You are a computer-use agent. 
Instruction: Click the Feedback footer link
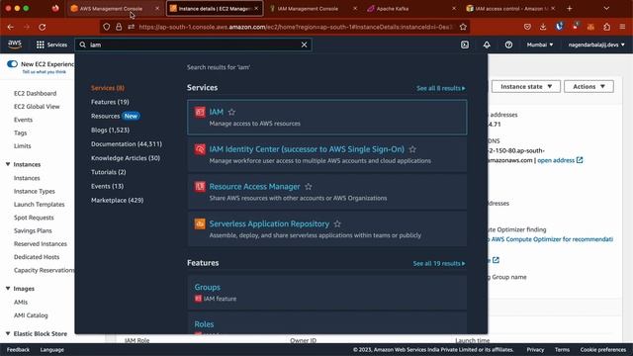pyautogui.click(x=18, y=350)
